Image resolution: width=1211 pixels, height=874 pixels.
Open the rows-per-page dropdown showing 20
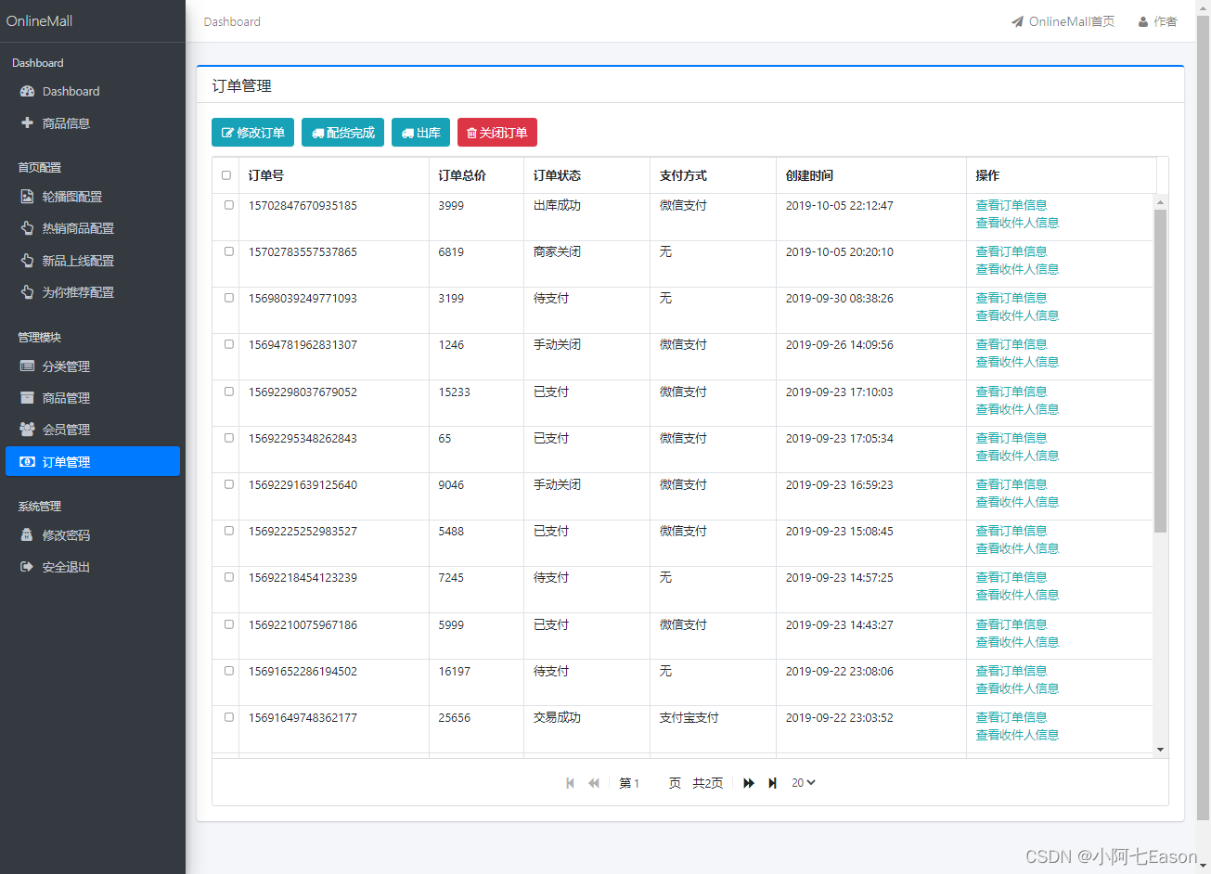point(803,783)
